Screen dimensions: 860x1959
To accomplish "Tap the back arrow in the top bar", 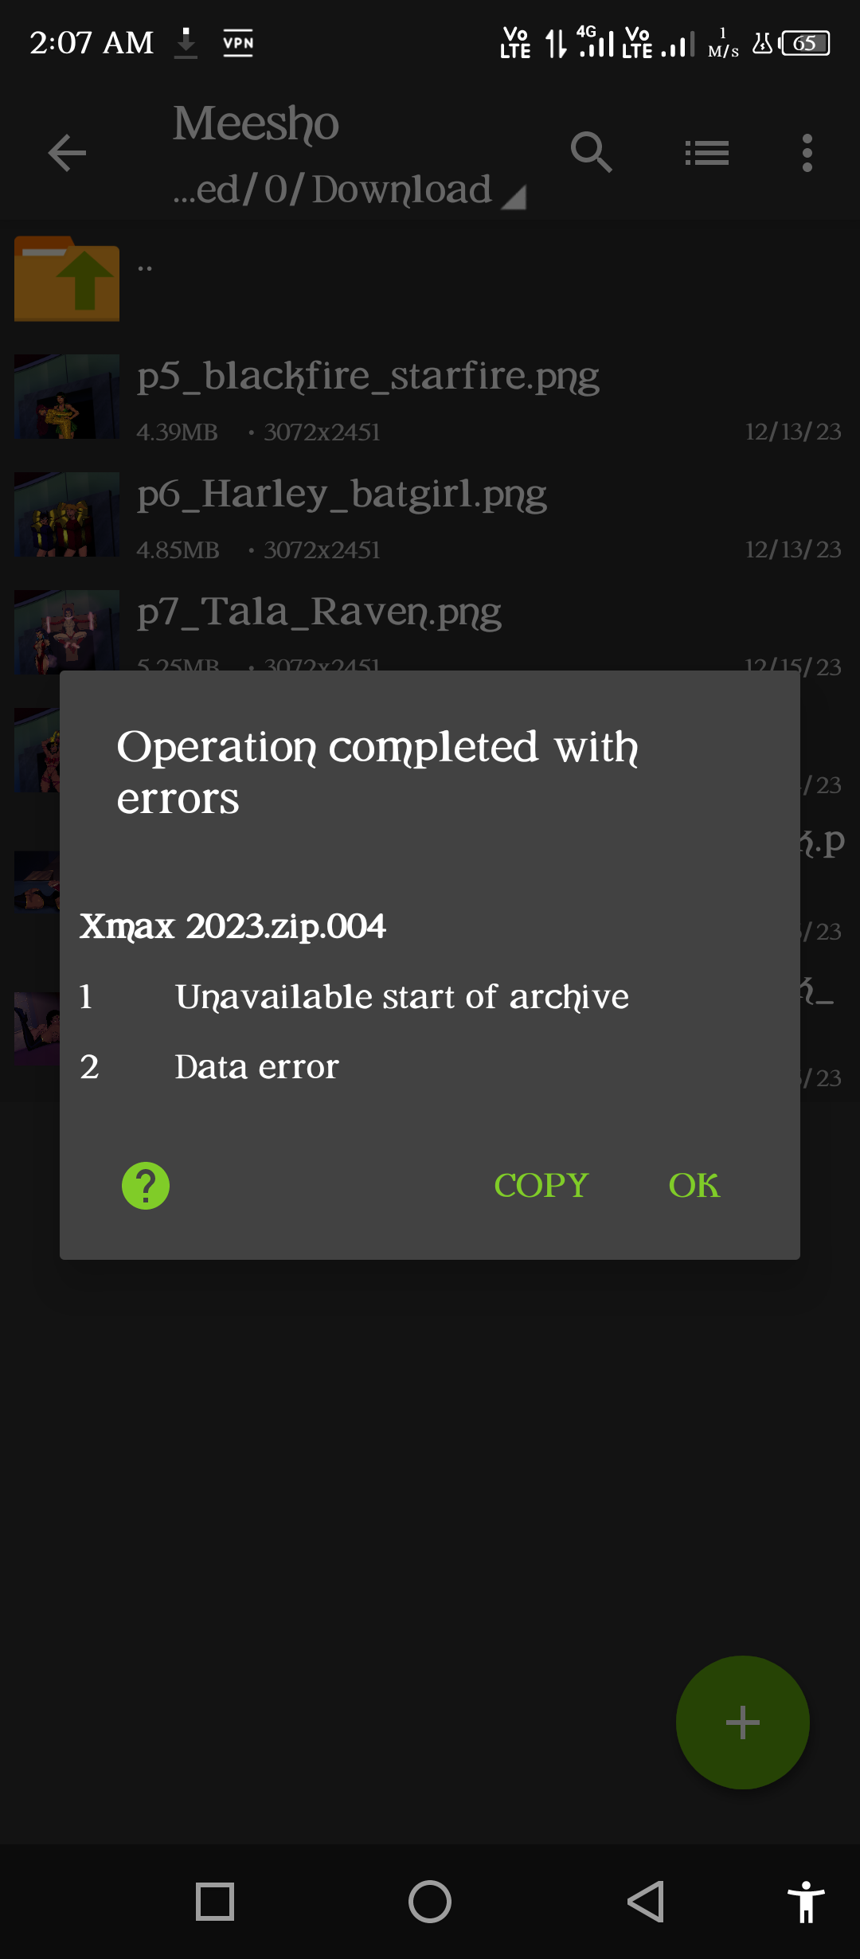I will click(67, 153).
